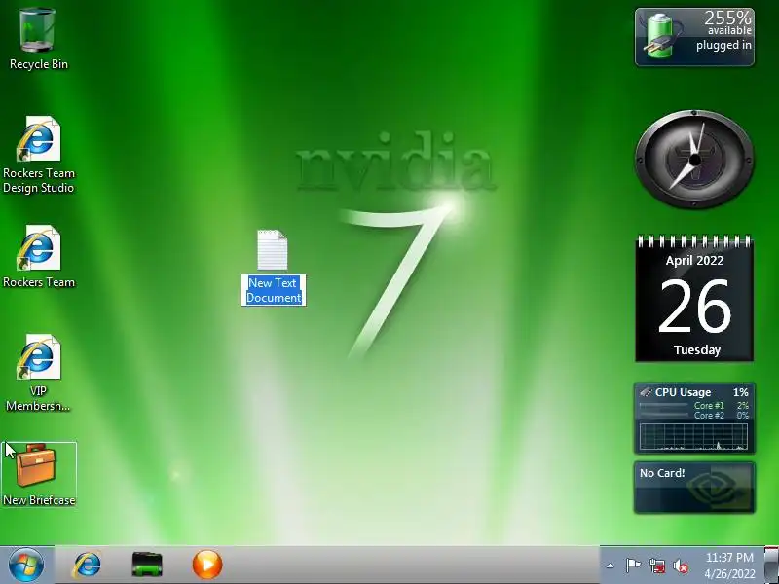Open the network status tray icon

656,566
